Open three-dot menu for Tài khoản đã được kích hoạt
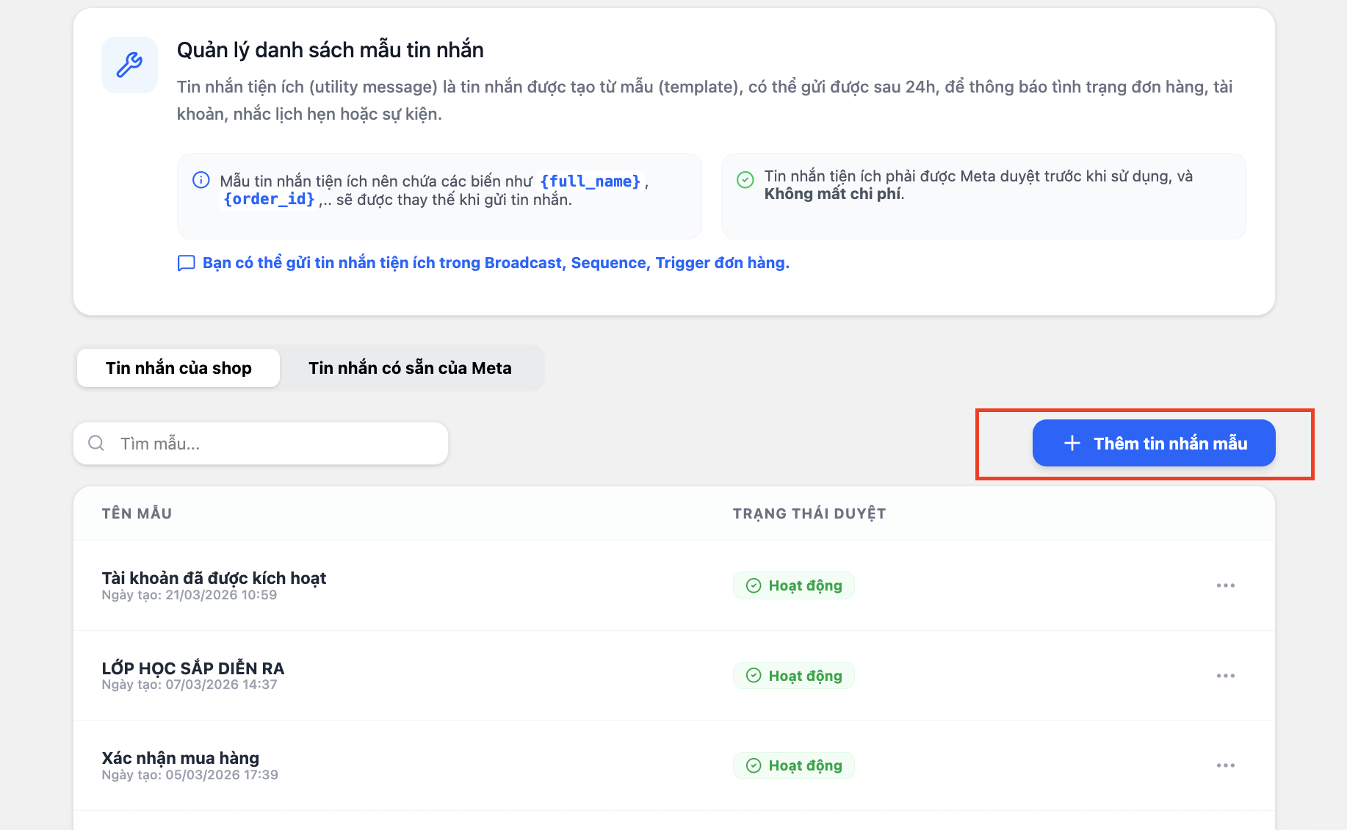This screenshot has width=1347, height=830. point(1225,585)
